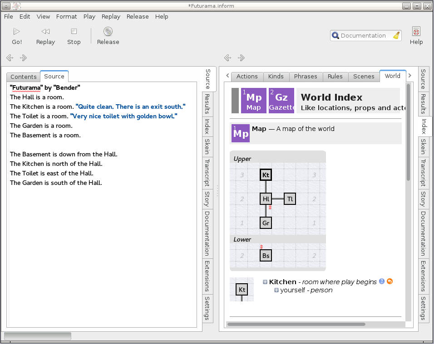Go forward in left pane history
434x344 pixels.
point(23,58)
